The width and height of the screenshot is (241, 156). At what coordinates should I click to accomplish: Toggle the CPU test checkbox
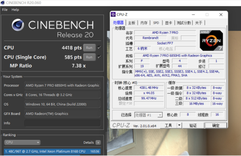[99, 47]
